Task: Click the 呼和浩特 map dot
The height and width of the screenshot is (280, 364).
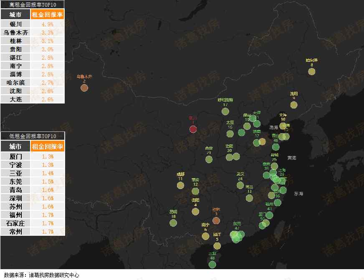Action: tap(225, 111)
